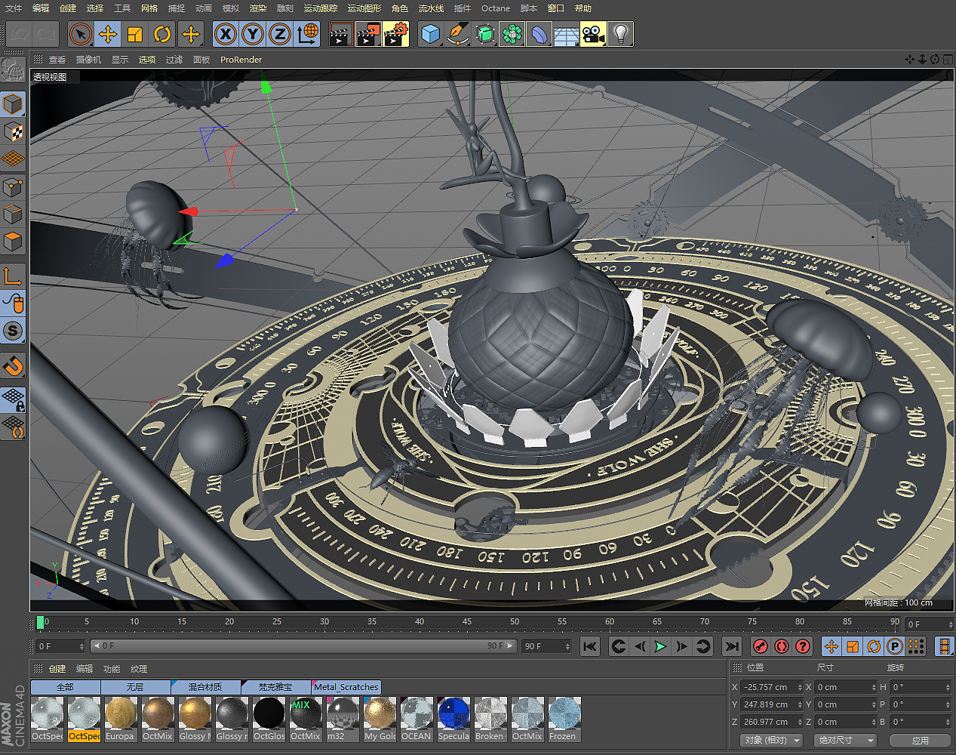Click the viewport maximize toggle icon
Screen dimensions: 956x755
point(948,59)
